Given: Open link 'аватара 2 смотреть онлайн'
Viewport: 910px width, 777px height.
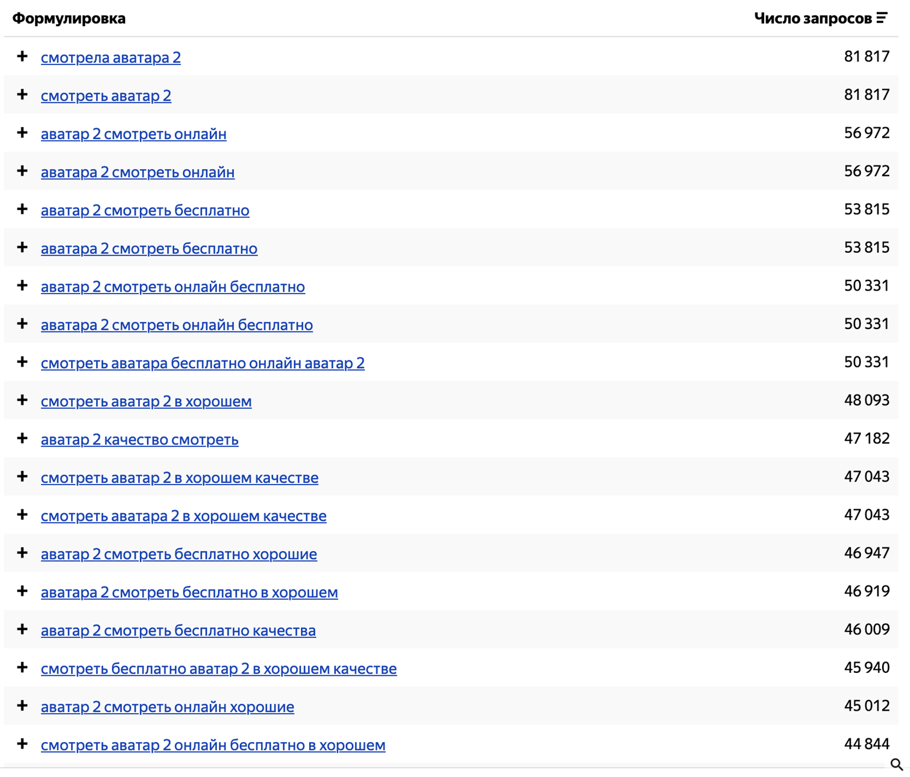Looking at the screenshot, I should [137, 172].
